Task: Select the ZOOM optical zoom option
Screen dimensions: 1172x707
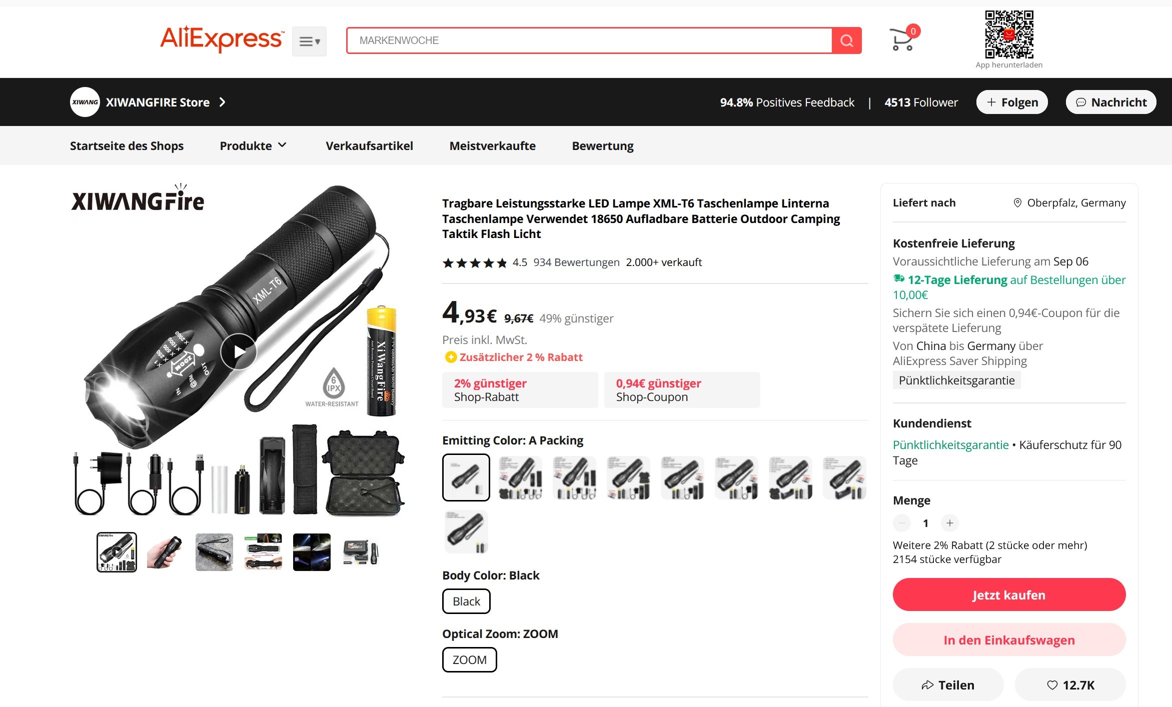Action: [x=469, y=659]
